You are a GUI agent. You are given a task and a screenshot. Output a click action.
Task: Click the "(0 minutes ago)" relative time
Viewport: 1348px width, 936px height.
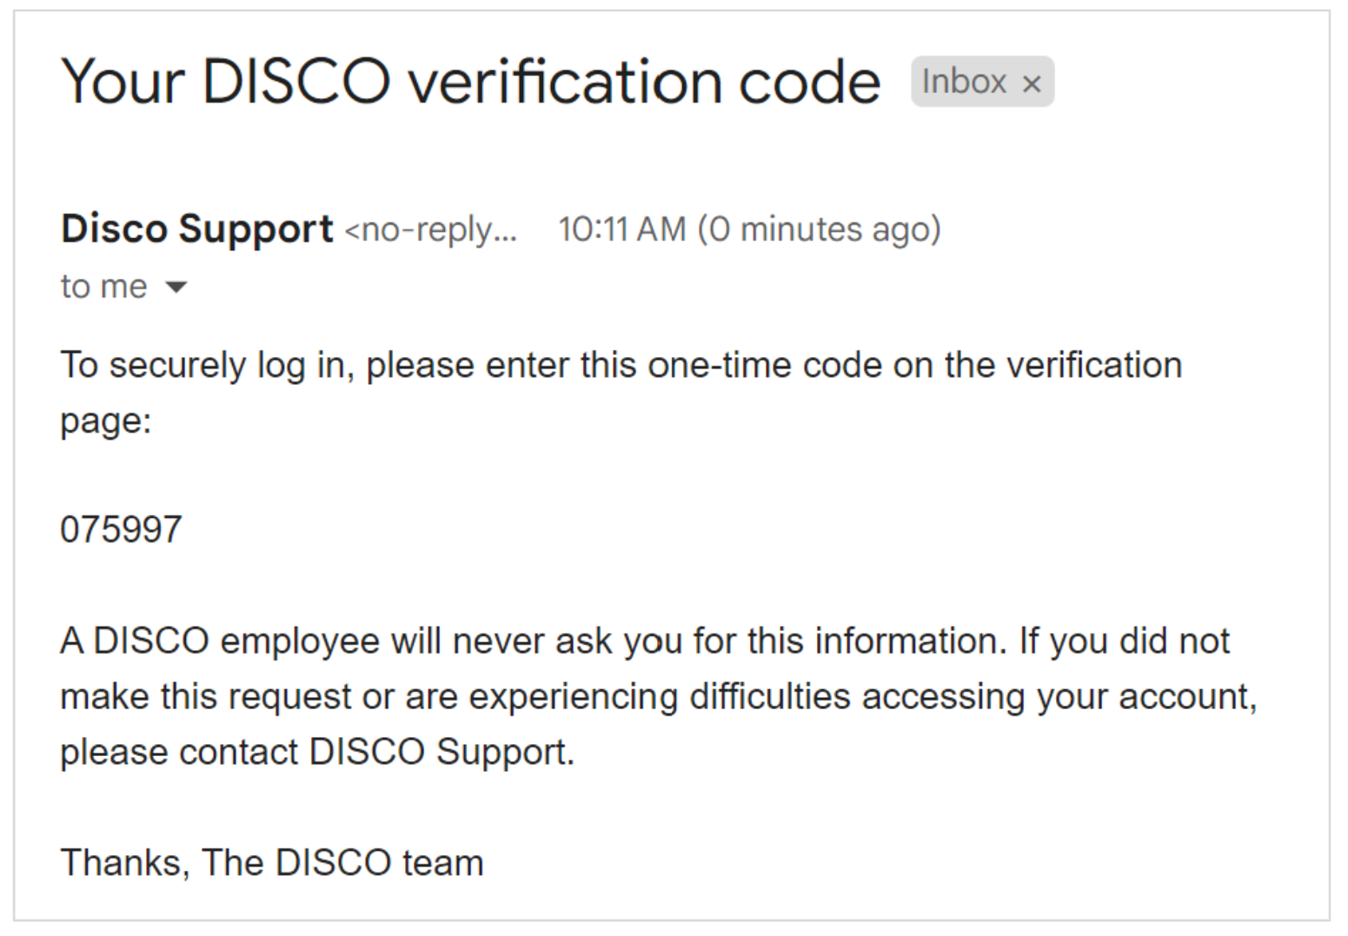[x=819, y=229]
